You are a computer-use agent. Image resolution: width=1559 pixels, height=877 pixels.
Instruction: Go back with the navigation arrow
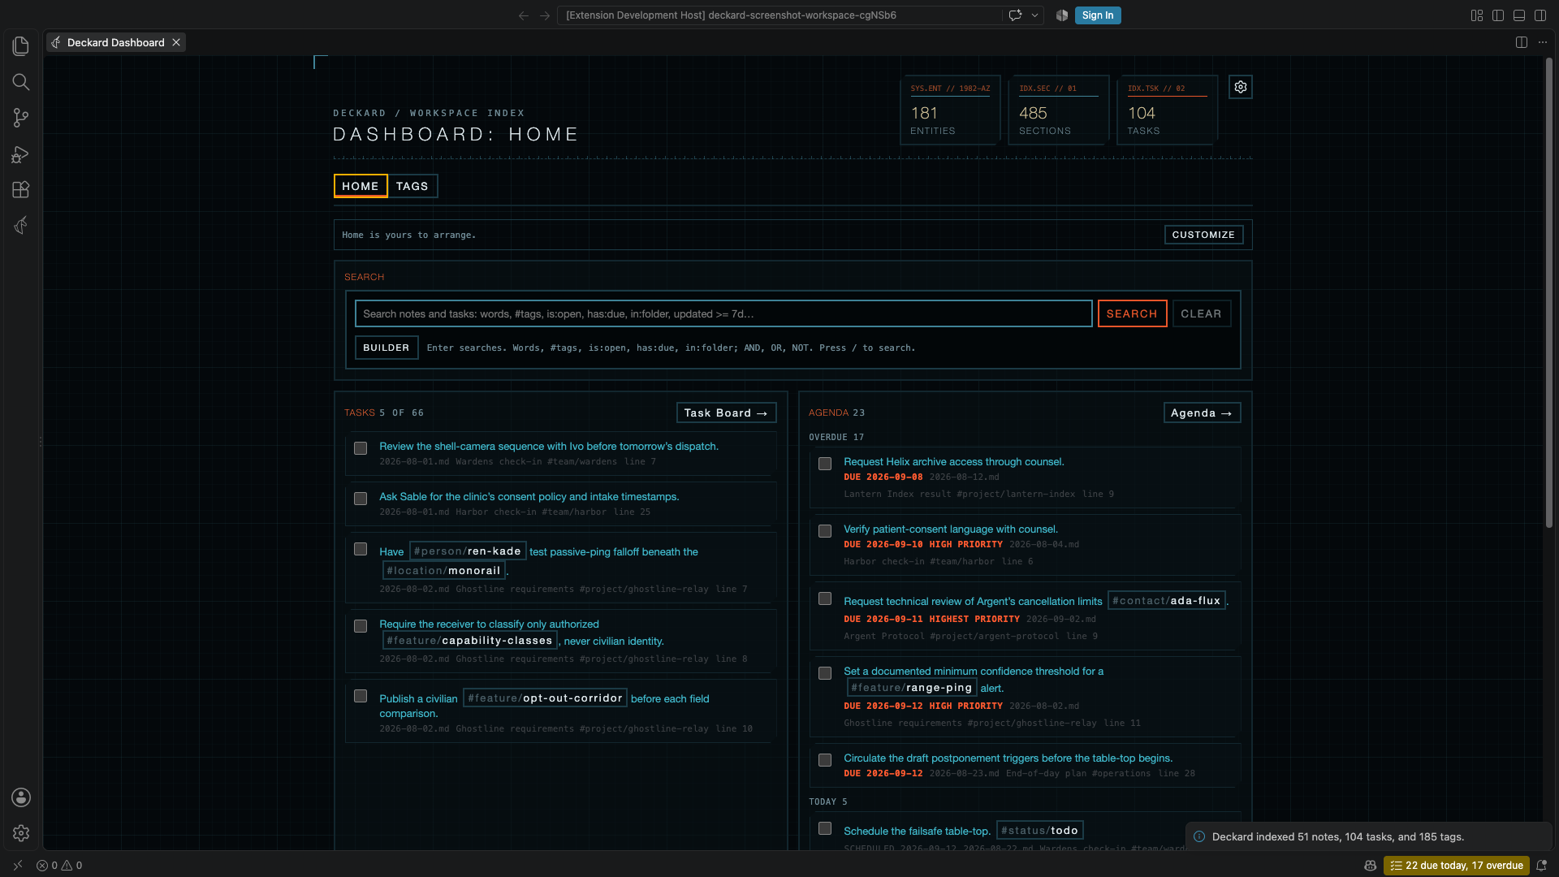point(524,15)
